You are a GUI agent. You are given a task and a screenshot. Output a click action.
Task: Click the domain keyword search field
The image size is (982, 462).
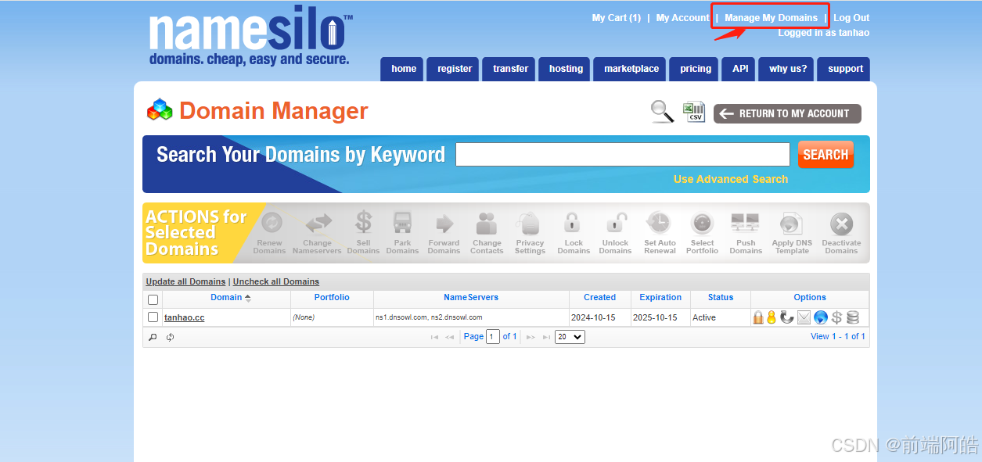pyautogui.click(x=623, y=154)
